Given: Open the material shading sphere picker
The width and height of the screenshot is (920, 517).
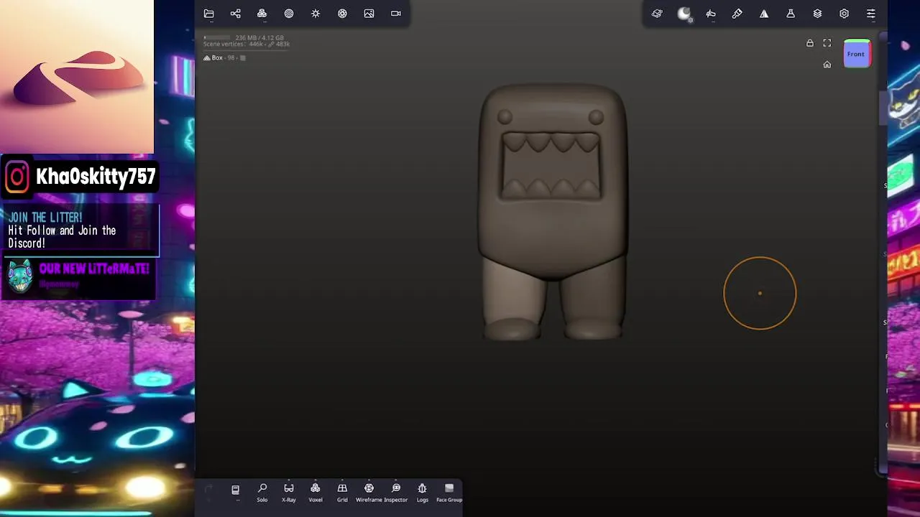Looking at the screenshot, I should coord(684,14).
